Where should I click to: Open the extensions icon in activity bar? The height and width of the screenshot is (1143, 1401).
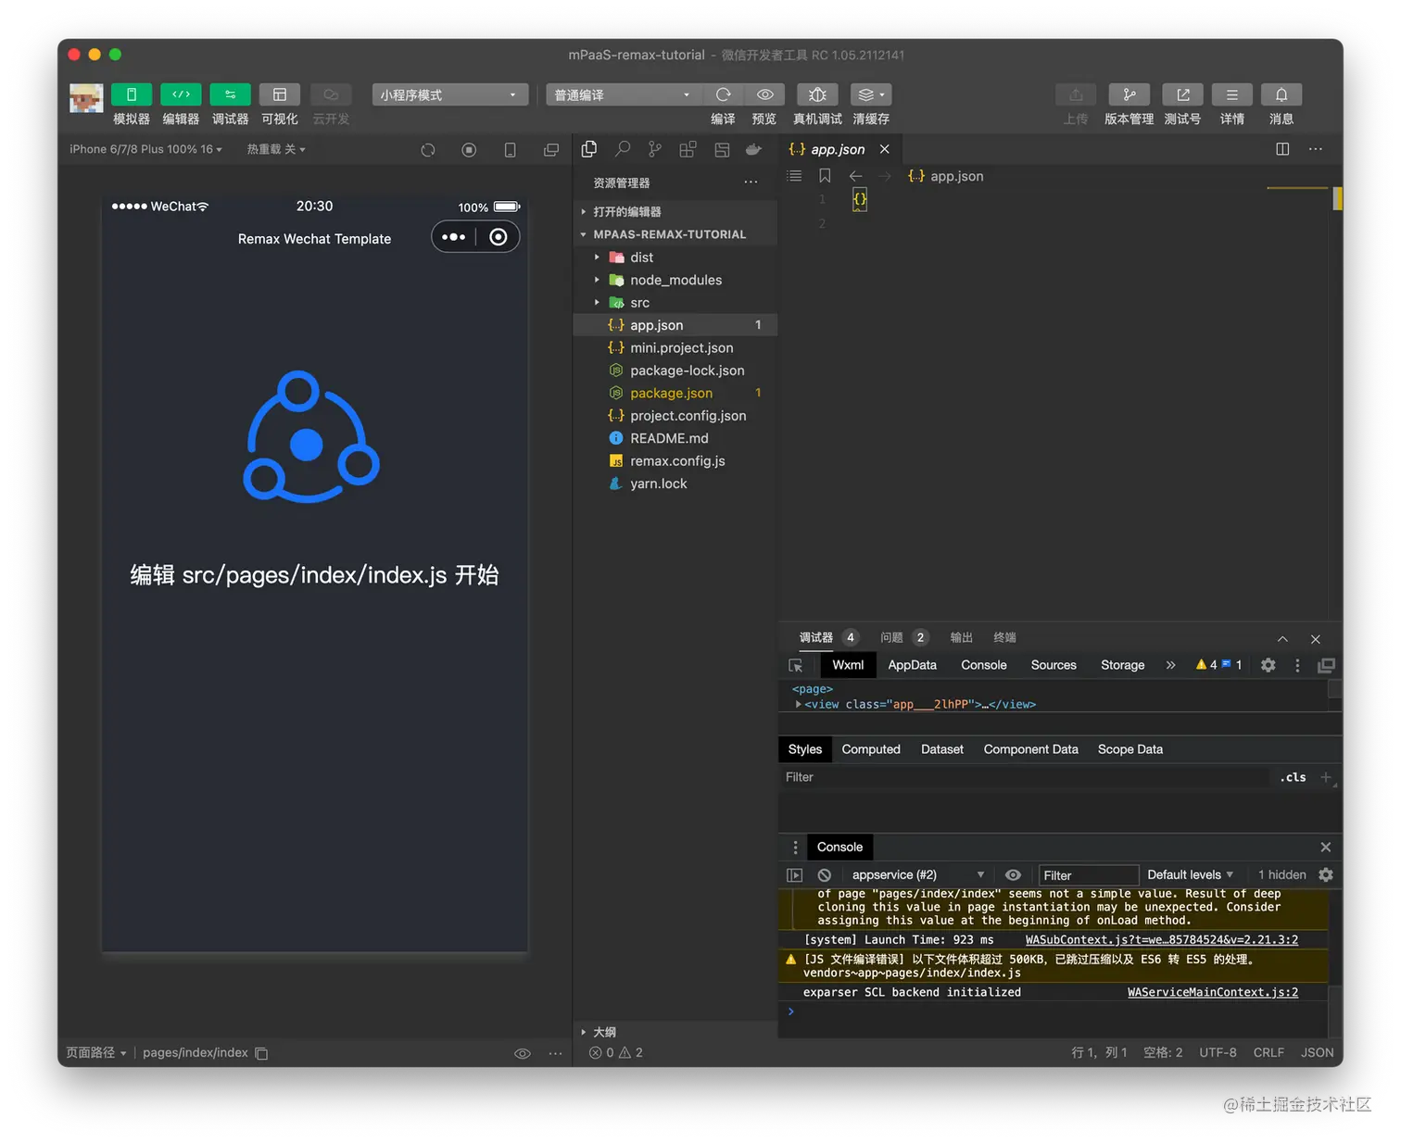point(688,149)
